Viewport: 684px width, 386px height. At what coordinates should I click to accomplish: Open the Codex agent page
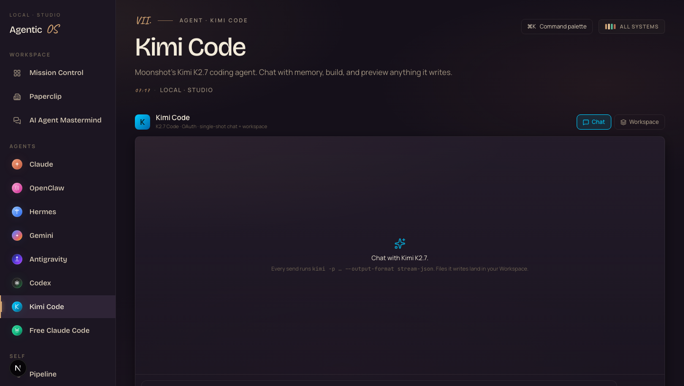pyautogui.click(x=57, y=283)
